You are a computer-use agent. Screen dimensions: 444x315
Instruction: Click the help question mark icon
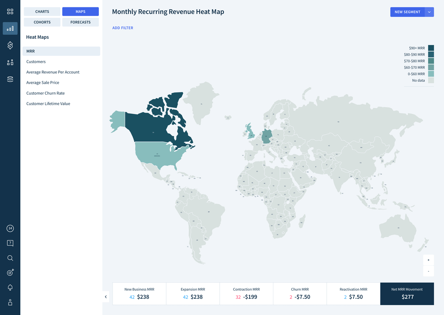(10, 243)
